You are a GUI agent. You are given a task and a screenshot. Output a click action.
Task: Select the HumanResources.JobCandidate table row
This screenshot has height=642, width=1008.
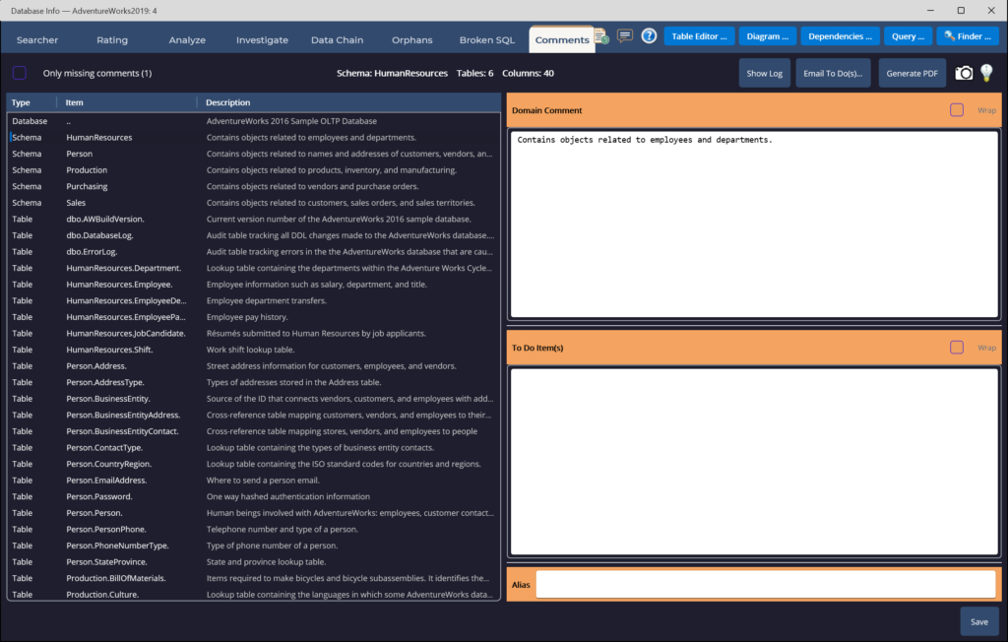click(254, 333)
